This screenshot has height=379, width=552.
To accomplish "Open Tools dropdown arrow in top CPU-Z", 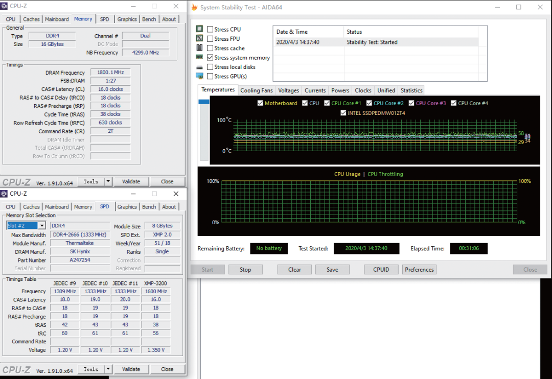I will click(108, 181).
